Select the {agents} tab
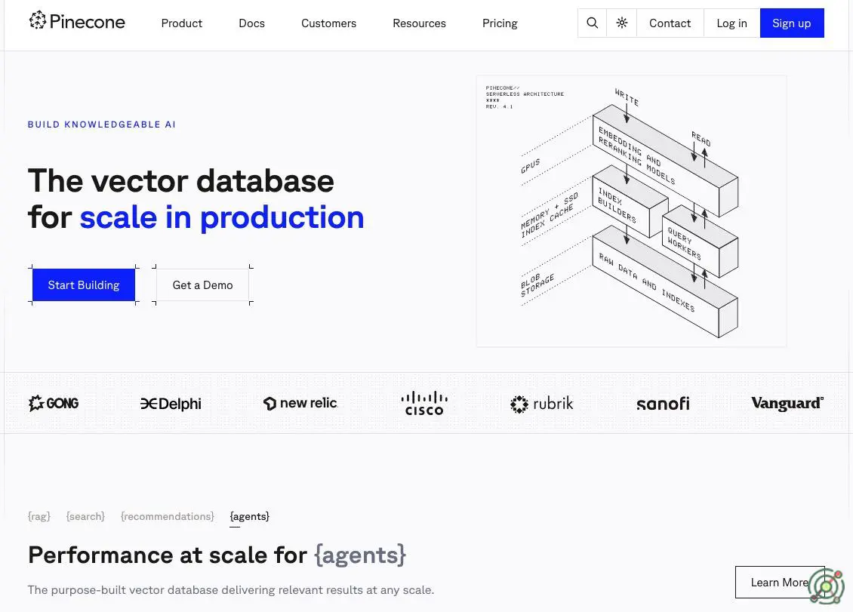The height and width of the screenshot is (612, 853). click(250, 516)
